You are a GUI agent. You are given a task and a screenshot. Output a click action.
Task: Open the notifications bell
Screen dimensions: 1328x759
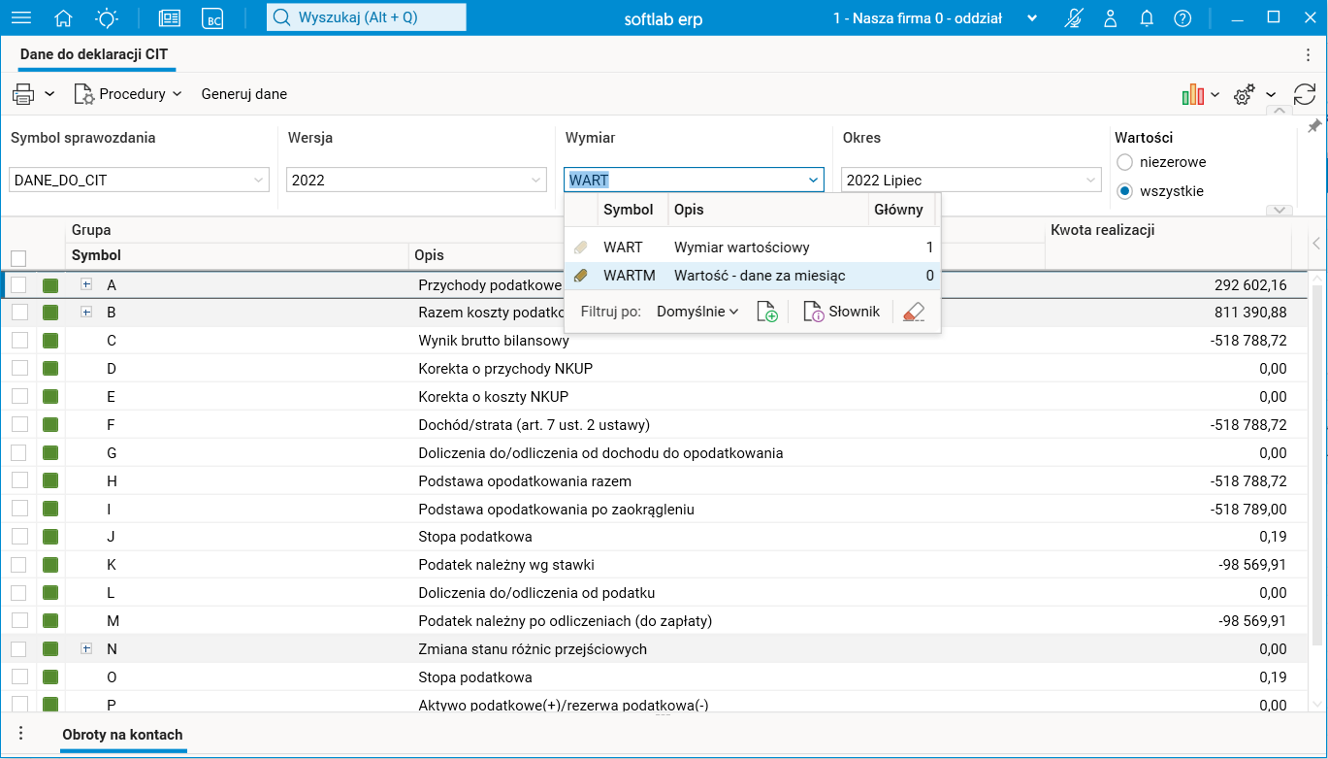pyautogui.click(x=1147, y=18)
